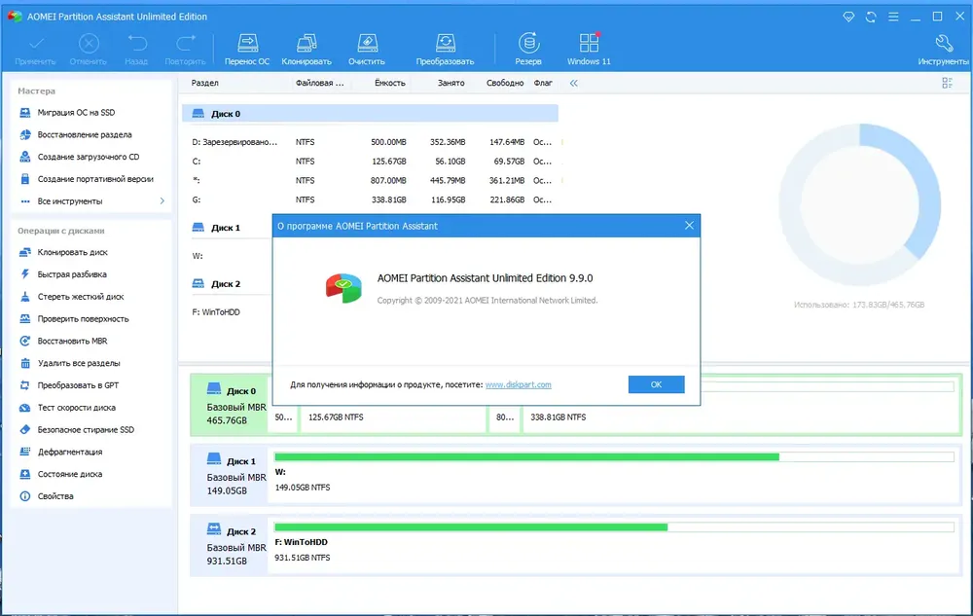Select Диск 0 Базовый MBR panel label

point(231,405)
